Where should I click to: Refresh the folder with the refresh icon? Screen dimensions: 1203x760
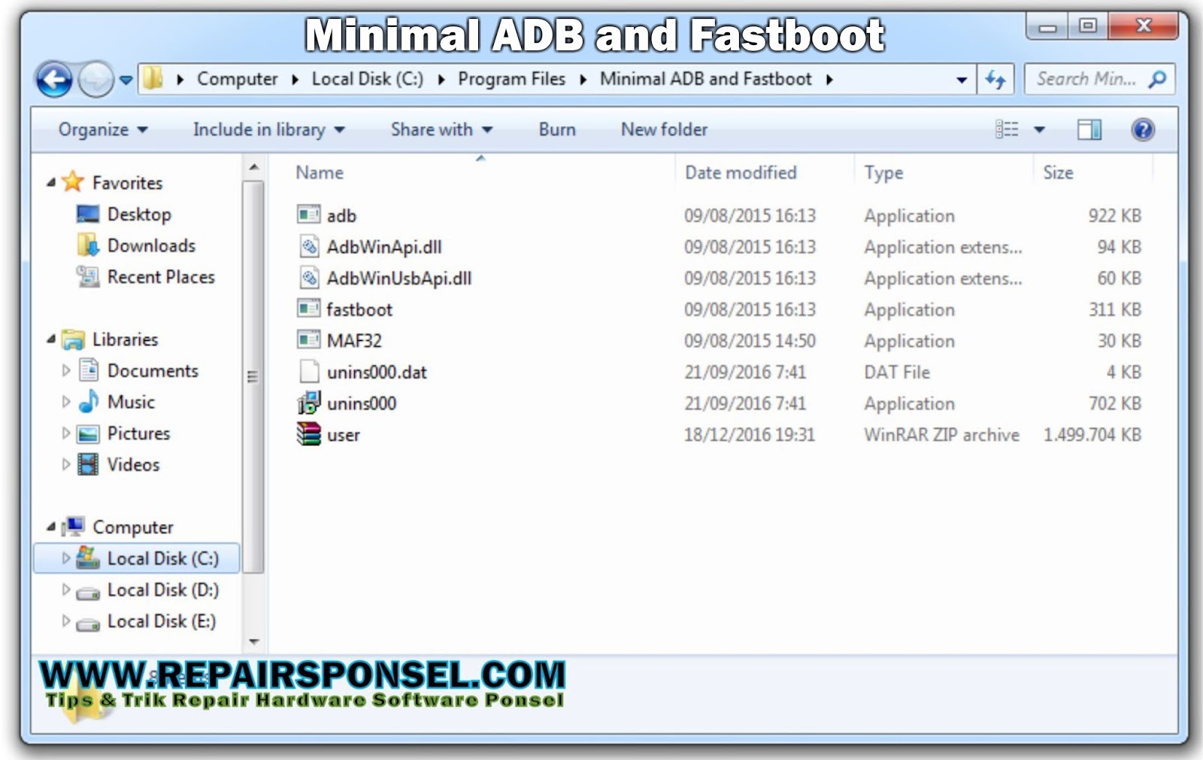pyautogui.click(x=995, y=79)
